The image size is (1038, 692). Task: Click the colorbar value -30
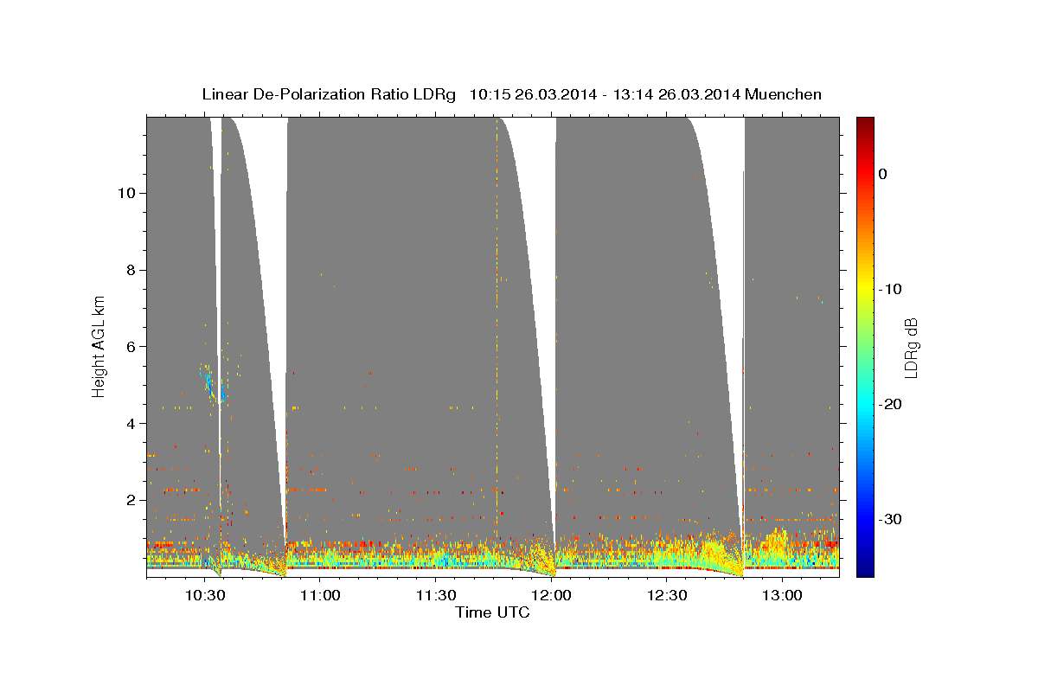tap(891, 519)
